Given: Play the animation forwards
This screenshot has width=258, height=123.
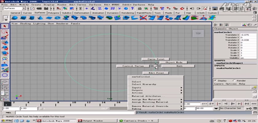Looking at the screenshot, I should pos(233,104).
